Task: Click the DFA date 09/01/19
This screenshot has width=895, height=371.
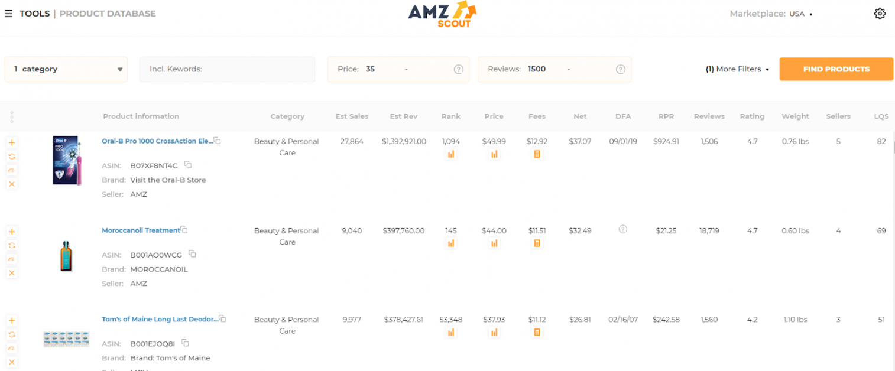Action: click(623, 141)
